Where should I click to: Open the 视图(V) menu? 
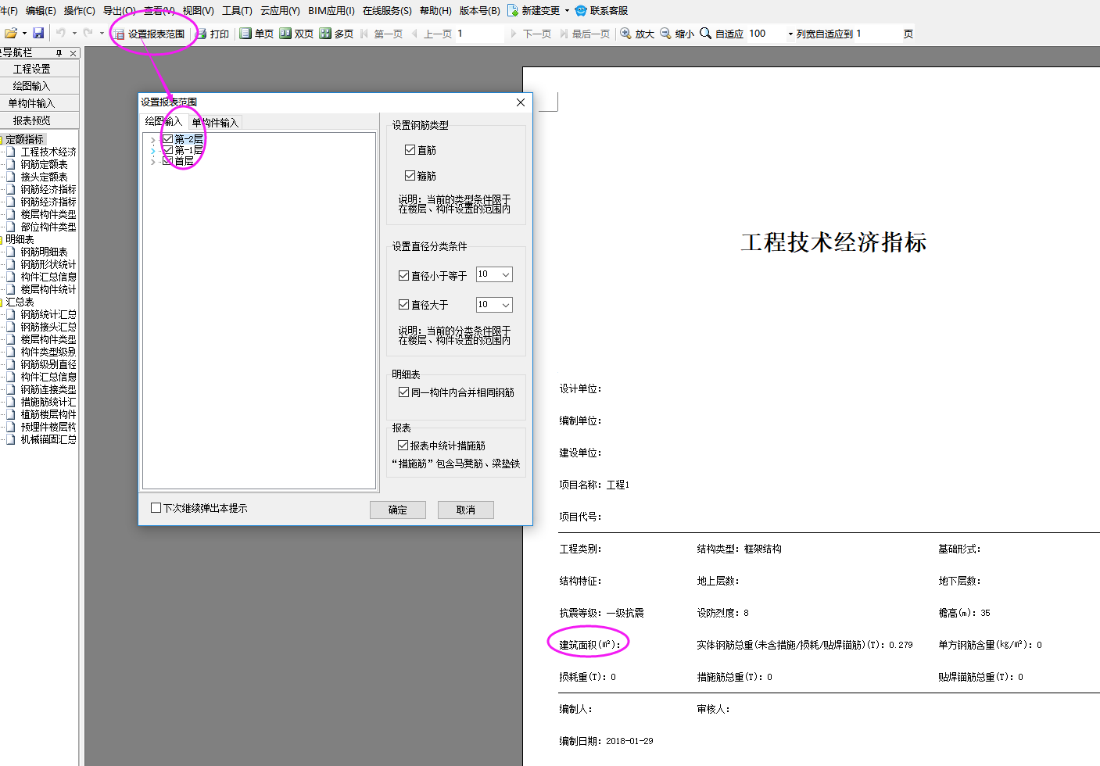198,10
